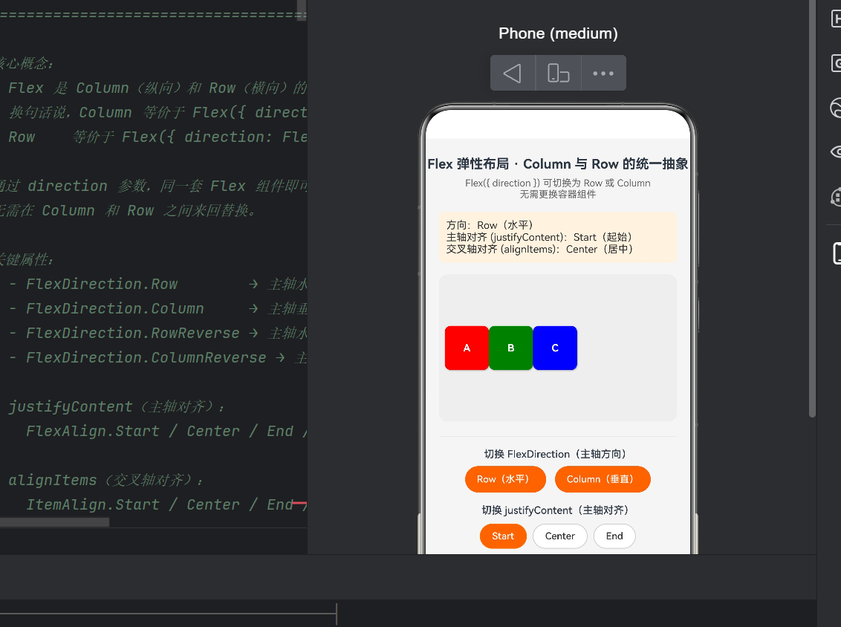Image resolution: width=841 pixels, height=627 pixels.
Task: Click the code editor horizontal scrollbar thumb
Action: [x=54, y=522]
